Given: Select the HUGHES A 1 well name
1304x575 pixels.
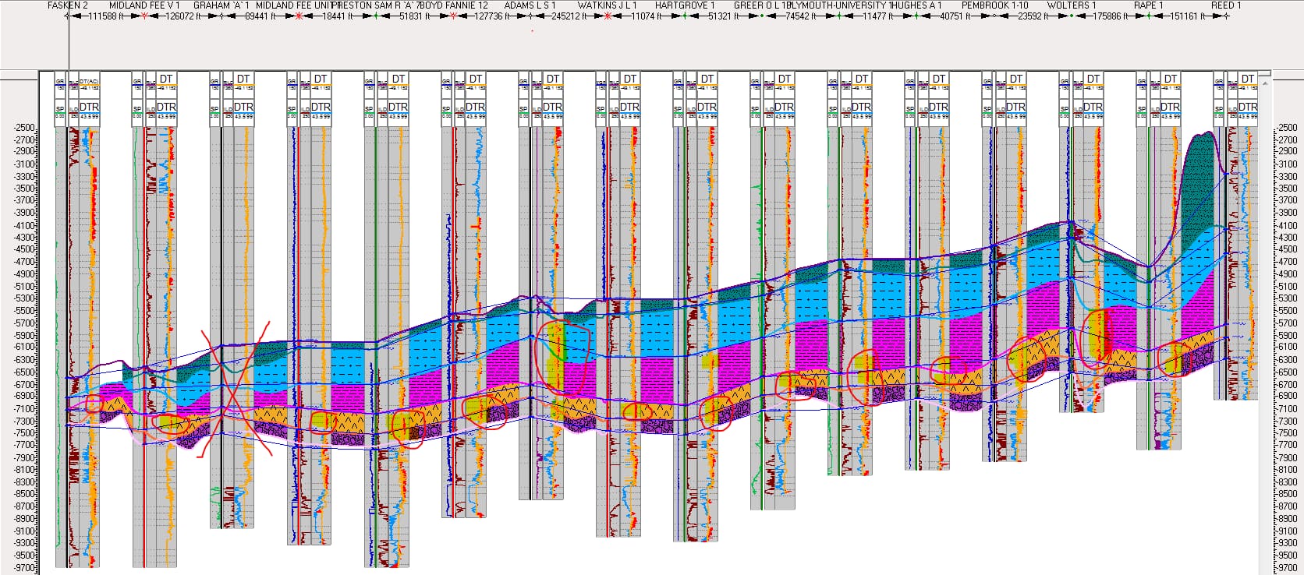Looking at the screenshot, I should (x=916, y=5).
